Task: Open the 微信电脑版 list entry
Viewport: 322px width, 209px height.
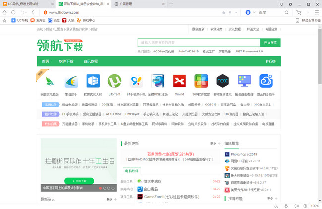Action: click(x=152, y=181)
